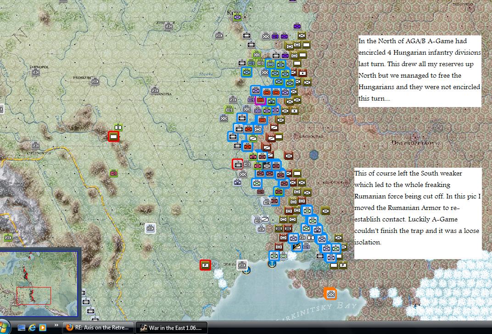Select red-bordered white rectangle unit on Dnestr
Screen dimensions: 492x334
[x=113, y=136]
